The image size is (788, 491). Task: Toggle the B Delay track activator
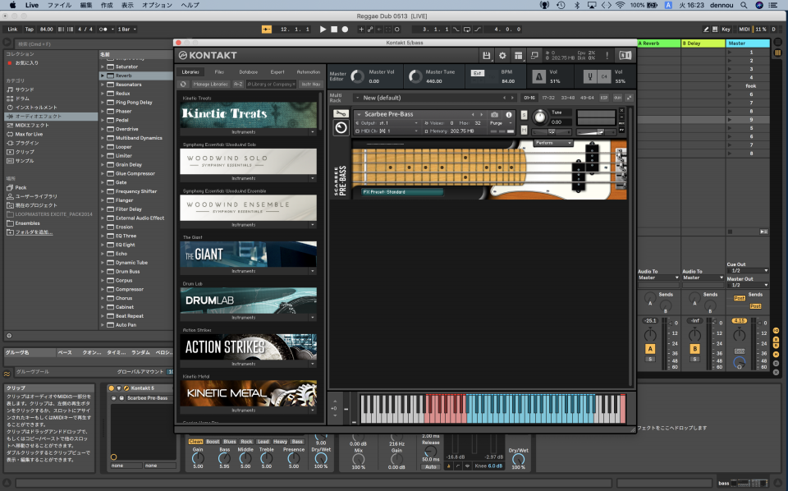[694, 349]
